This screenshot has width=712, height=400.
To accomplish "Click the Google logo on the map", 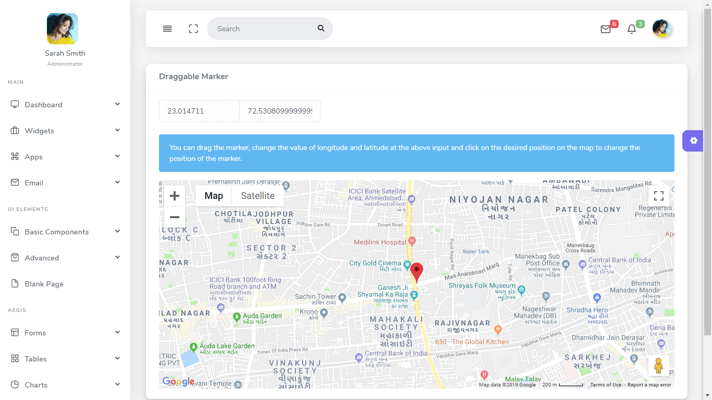I will [x=178, y=382].
